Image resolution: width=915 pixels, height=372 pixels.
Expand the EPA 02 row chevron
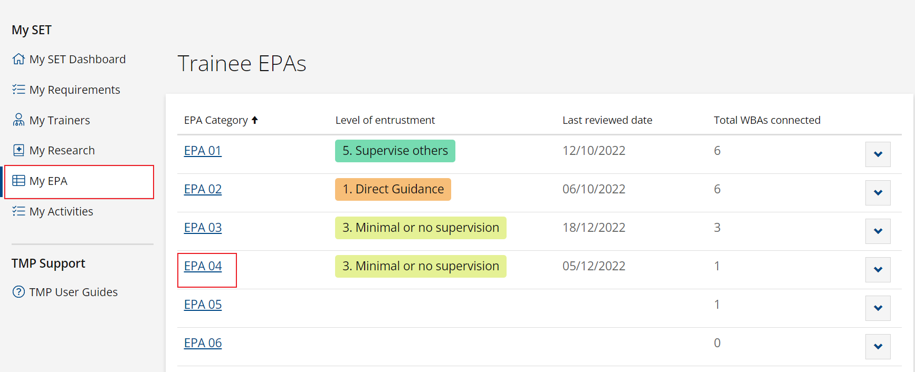pos(878,193)
